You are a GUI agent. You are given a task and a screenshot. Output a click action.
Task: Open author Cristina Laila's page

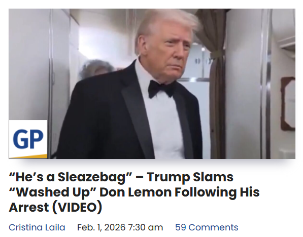tap(37, 227)
